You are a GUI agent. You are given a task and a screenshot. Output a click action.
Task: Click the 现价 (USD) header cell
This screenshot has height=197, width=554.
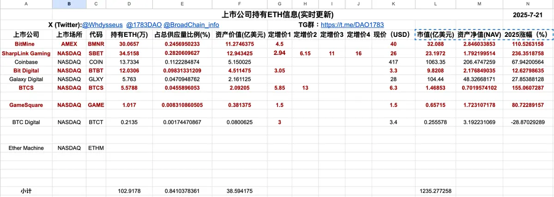tap(393, 35)
